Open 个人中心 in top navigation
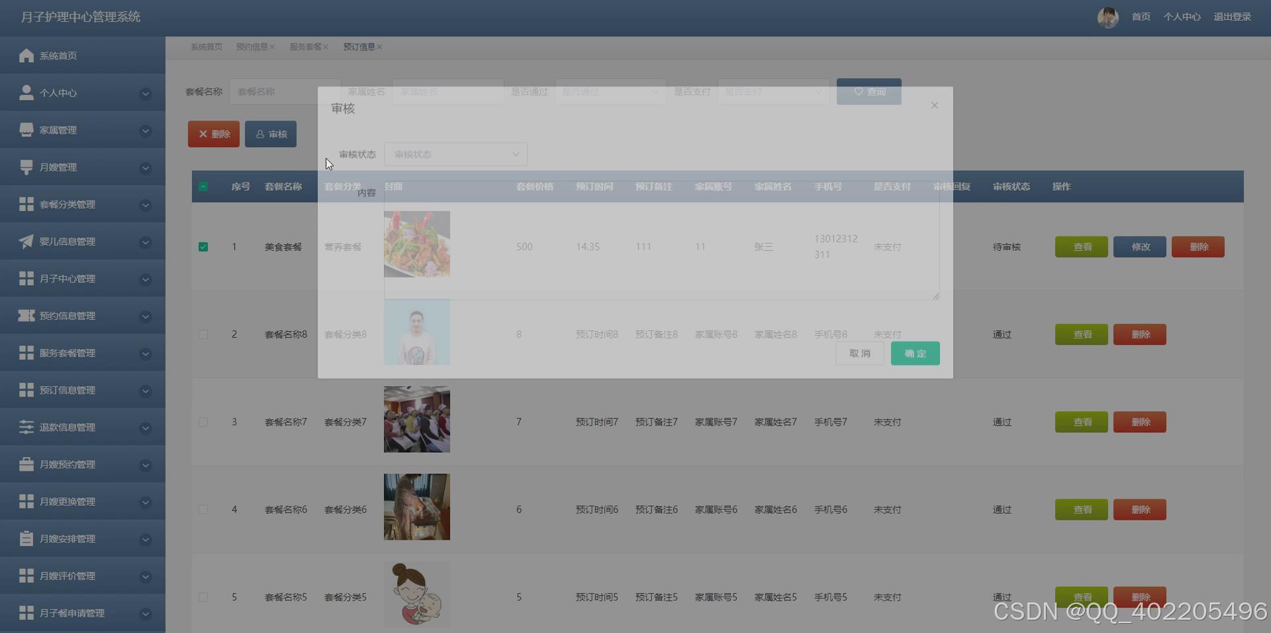The height and width of the screenshot is (633, 1271). [x=1182, y=17]
